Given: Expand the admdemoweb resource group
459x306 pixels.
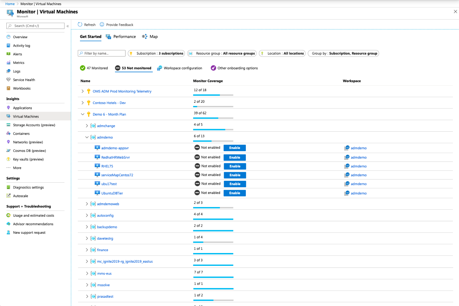Looking at the screenshot, I should 87,204.
